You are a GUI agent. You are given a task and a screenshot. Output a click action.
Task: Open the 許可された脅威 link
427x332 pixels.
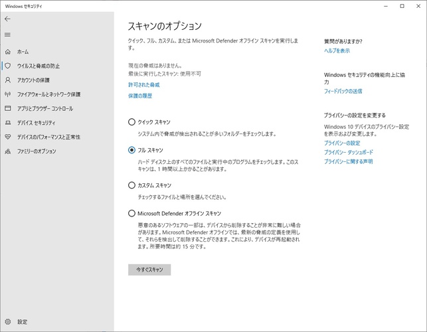[144, 85]
